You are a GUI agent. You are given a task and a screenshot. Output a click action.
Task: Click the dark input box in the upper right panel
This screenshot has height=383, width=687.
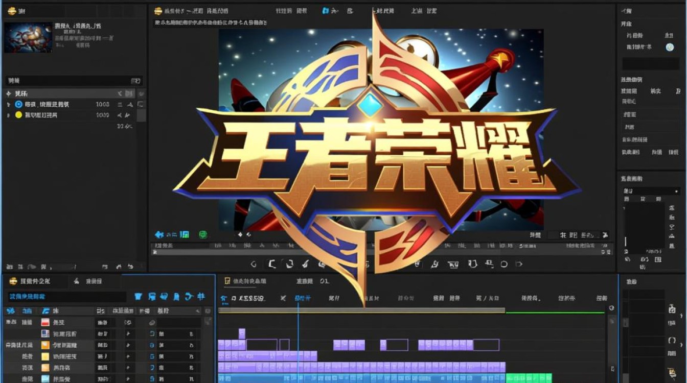(651, 64)
